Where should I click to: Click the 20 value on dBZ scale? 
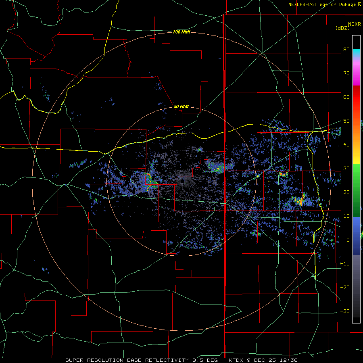[346, 192]
